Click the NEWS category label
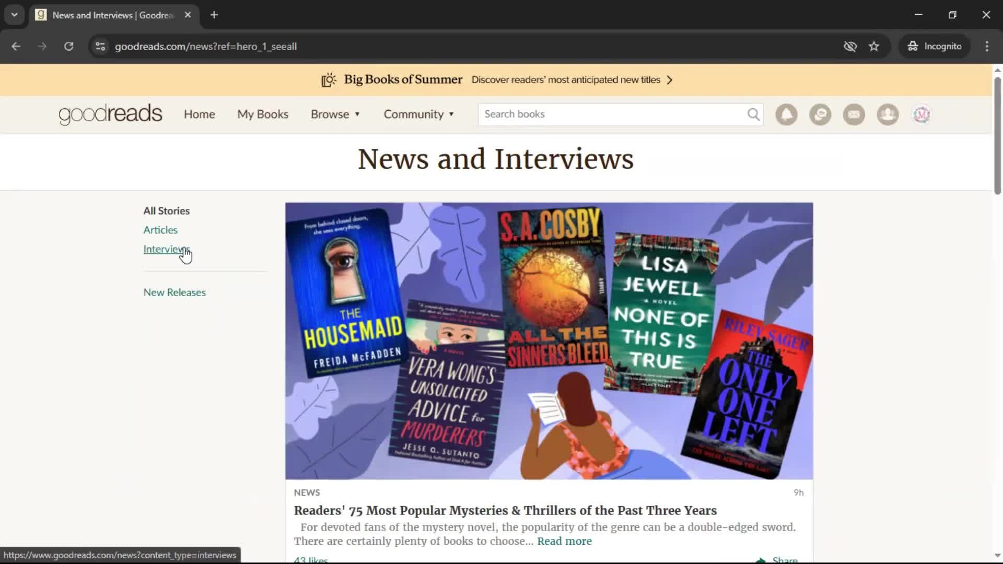The width and height of the screenshot is (1003, 564). point(307,492)
